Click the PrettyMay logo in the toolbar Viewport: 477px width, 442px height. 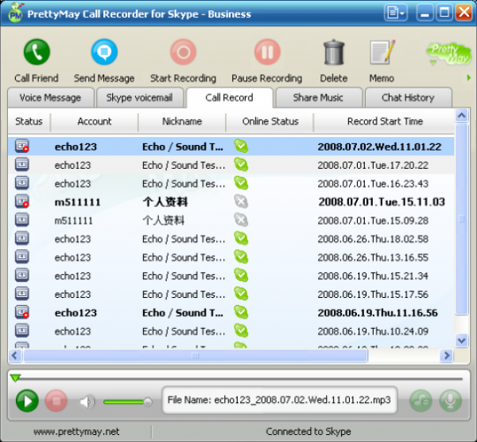pos(448,54)
